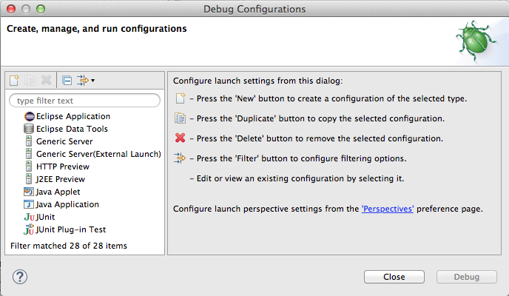Click the New launch configuration toolbar icon
This screenshot has height=296, width=509.
coord(14,80)
